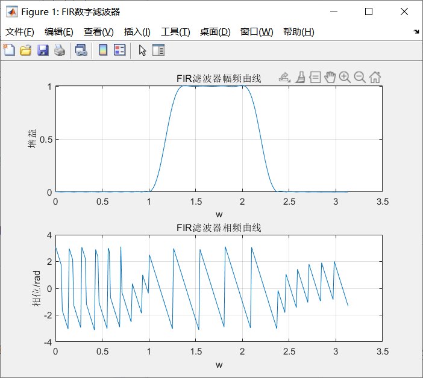Save the figure with floppy disk icon
This screenshot has width=423, height=378.
43,51
